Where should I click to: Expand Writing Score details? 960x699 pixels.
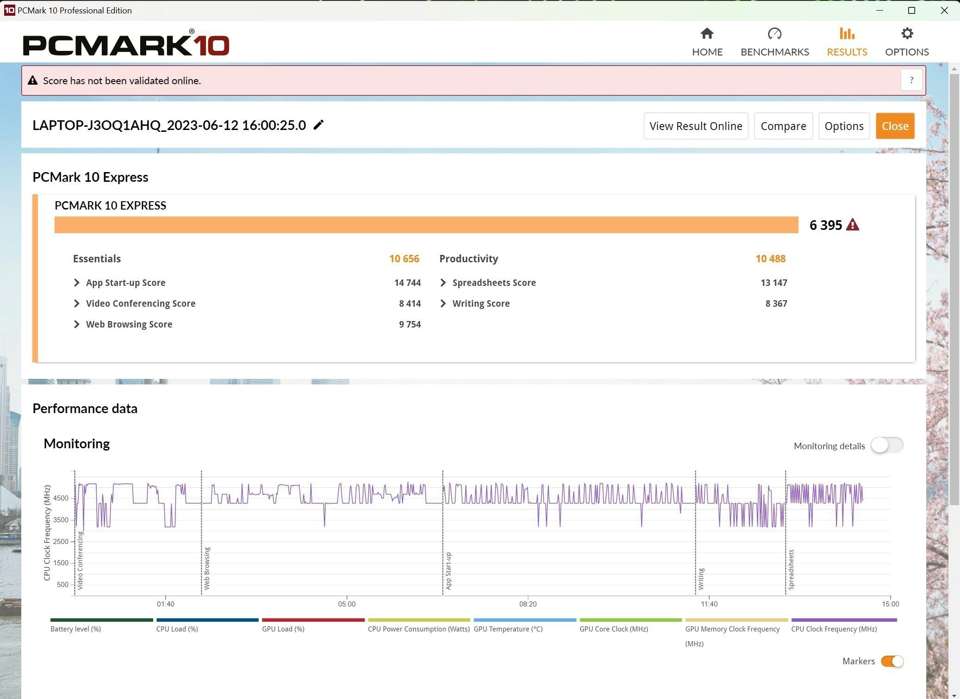[443, 303]
